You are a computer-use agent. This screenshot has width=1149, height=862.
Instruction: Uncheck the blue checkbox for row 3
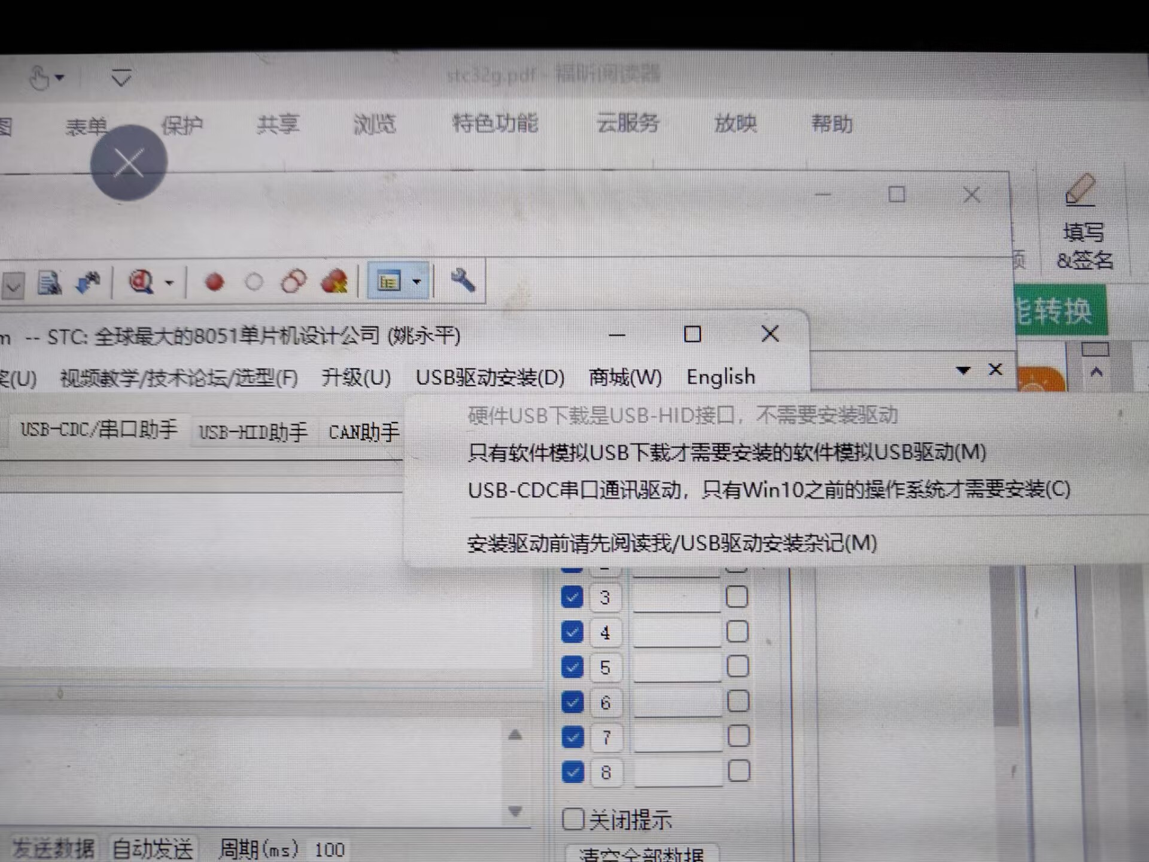(x=572, y=597)
